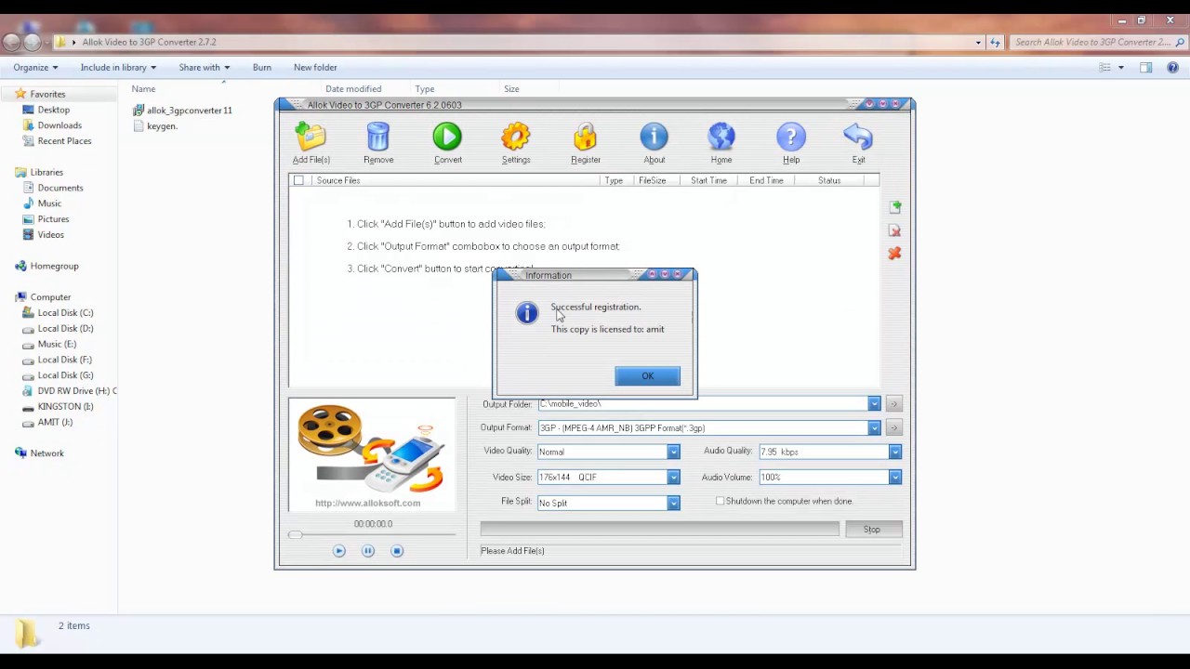This screenshot has width=1190, height=669.
Task: Open the alloksoft.com link
Action: coord(367,504)
